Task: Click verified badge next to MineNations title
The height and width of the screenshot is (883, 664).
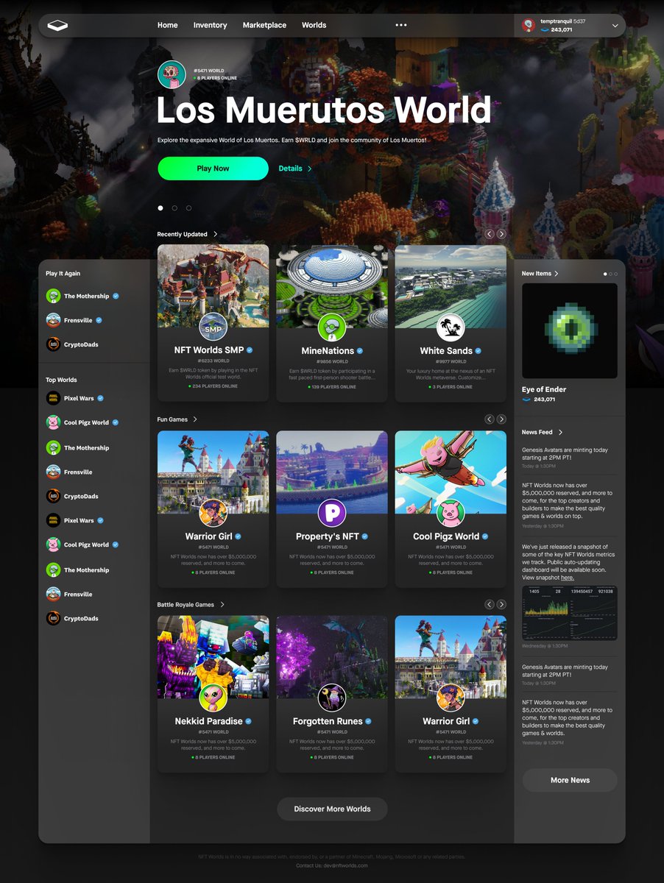Action: pos(360,351)
